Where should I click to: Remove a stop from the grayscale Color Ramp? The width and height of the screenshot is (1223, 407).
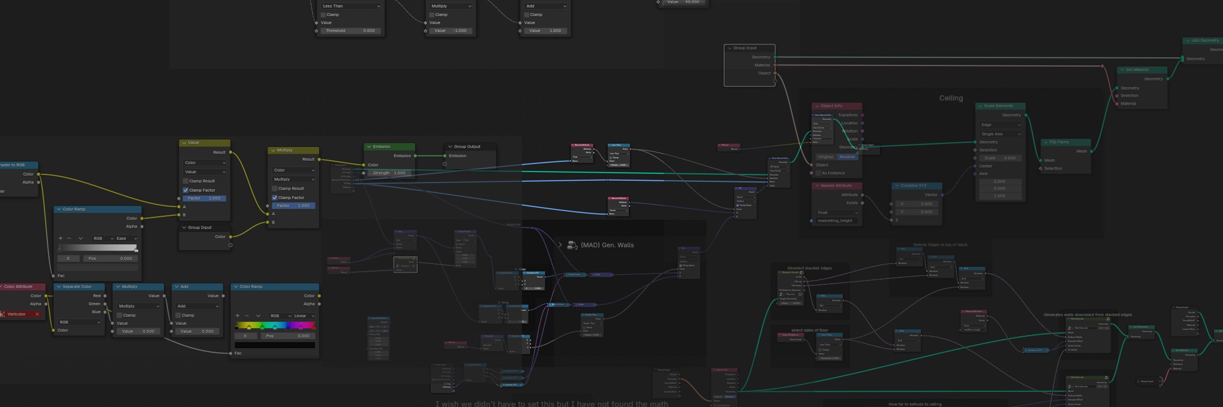69,239
